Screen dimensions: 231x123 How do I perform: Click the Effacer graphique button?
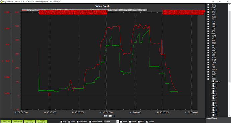click(29, 122)
